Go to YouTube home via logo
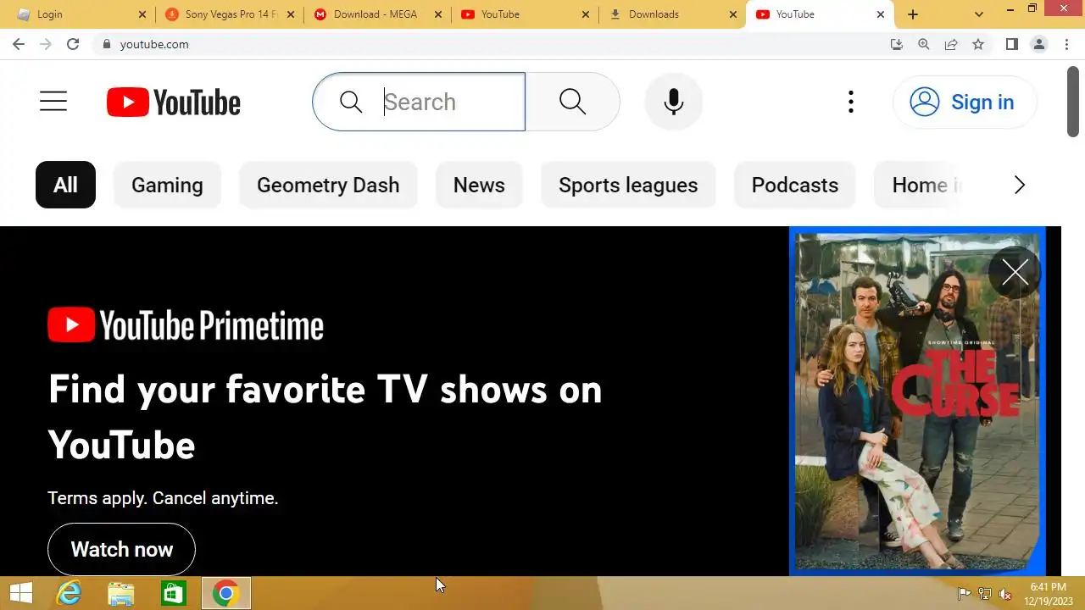Screen dimensions: 1085x610 tap(174, 103)
